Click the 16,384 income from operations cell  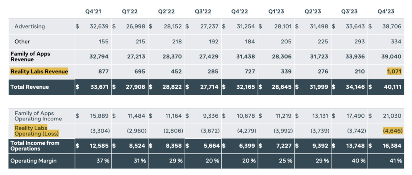pyautogui.click(x=393, y=146)
